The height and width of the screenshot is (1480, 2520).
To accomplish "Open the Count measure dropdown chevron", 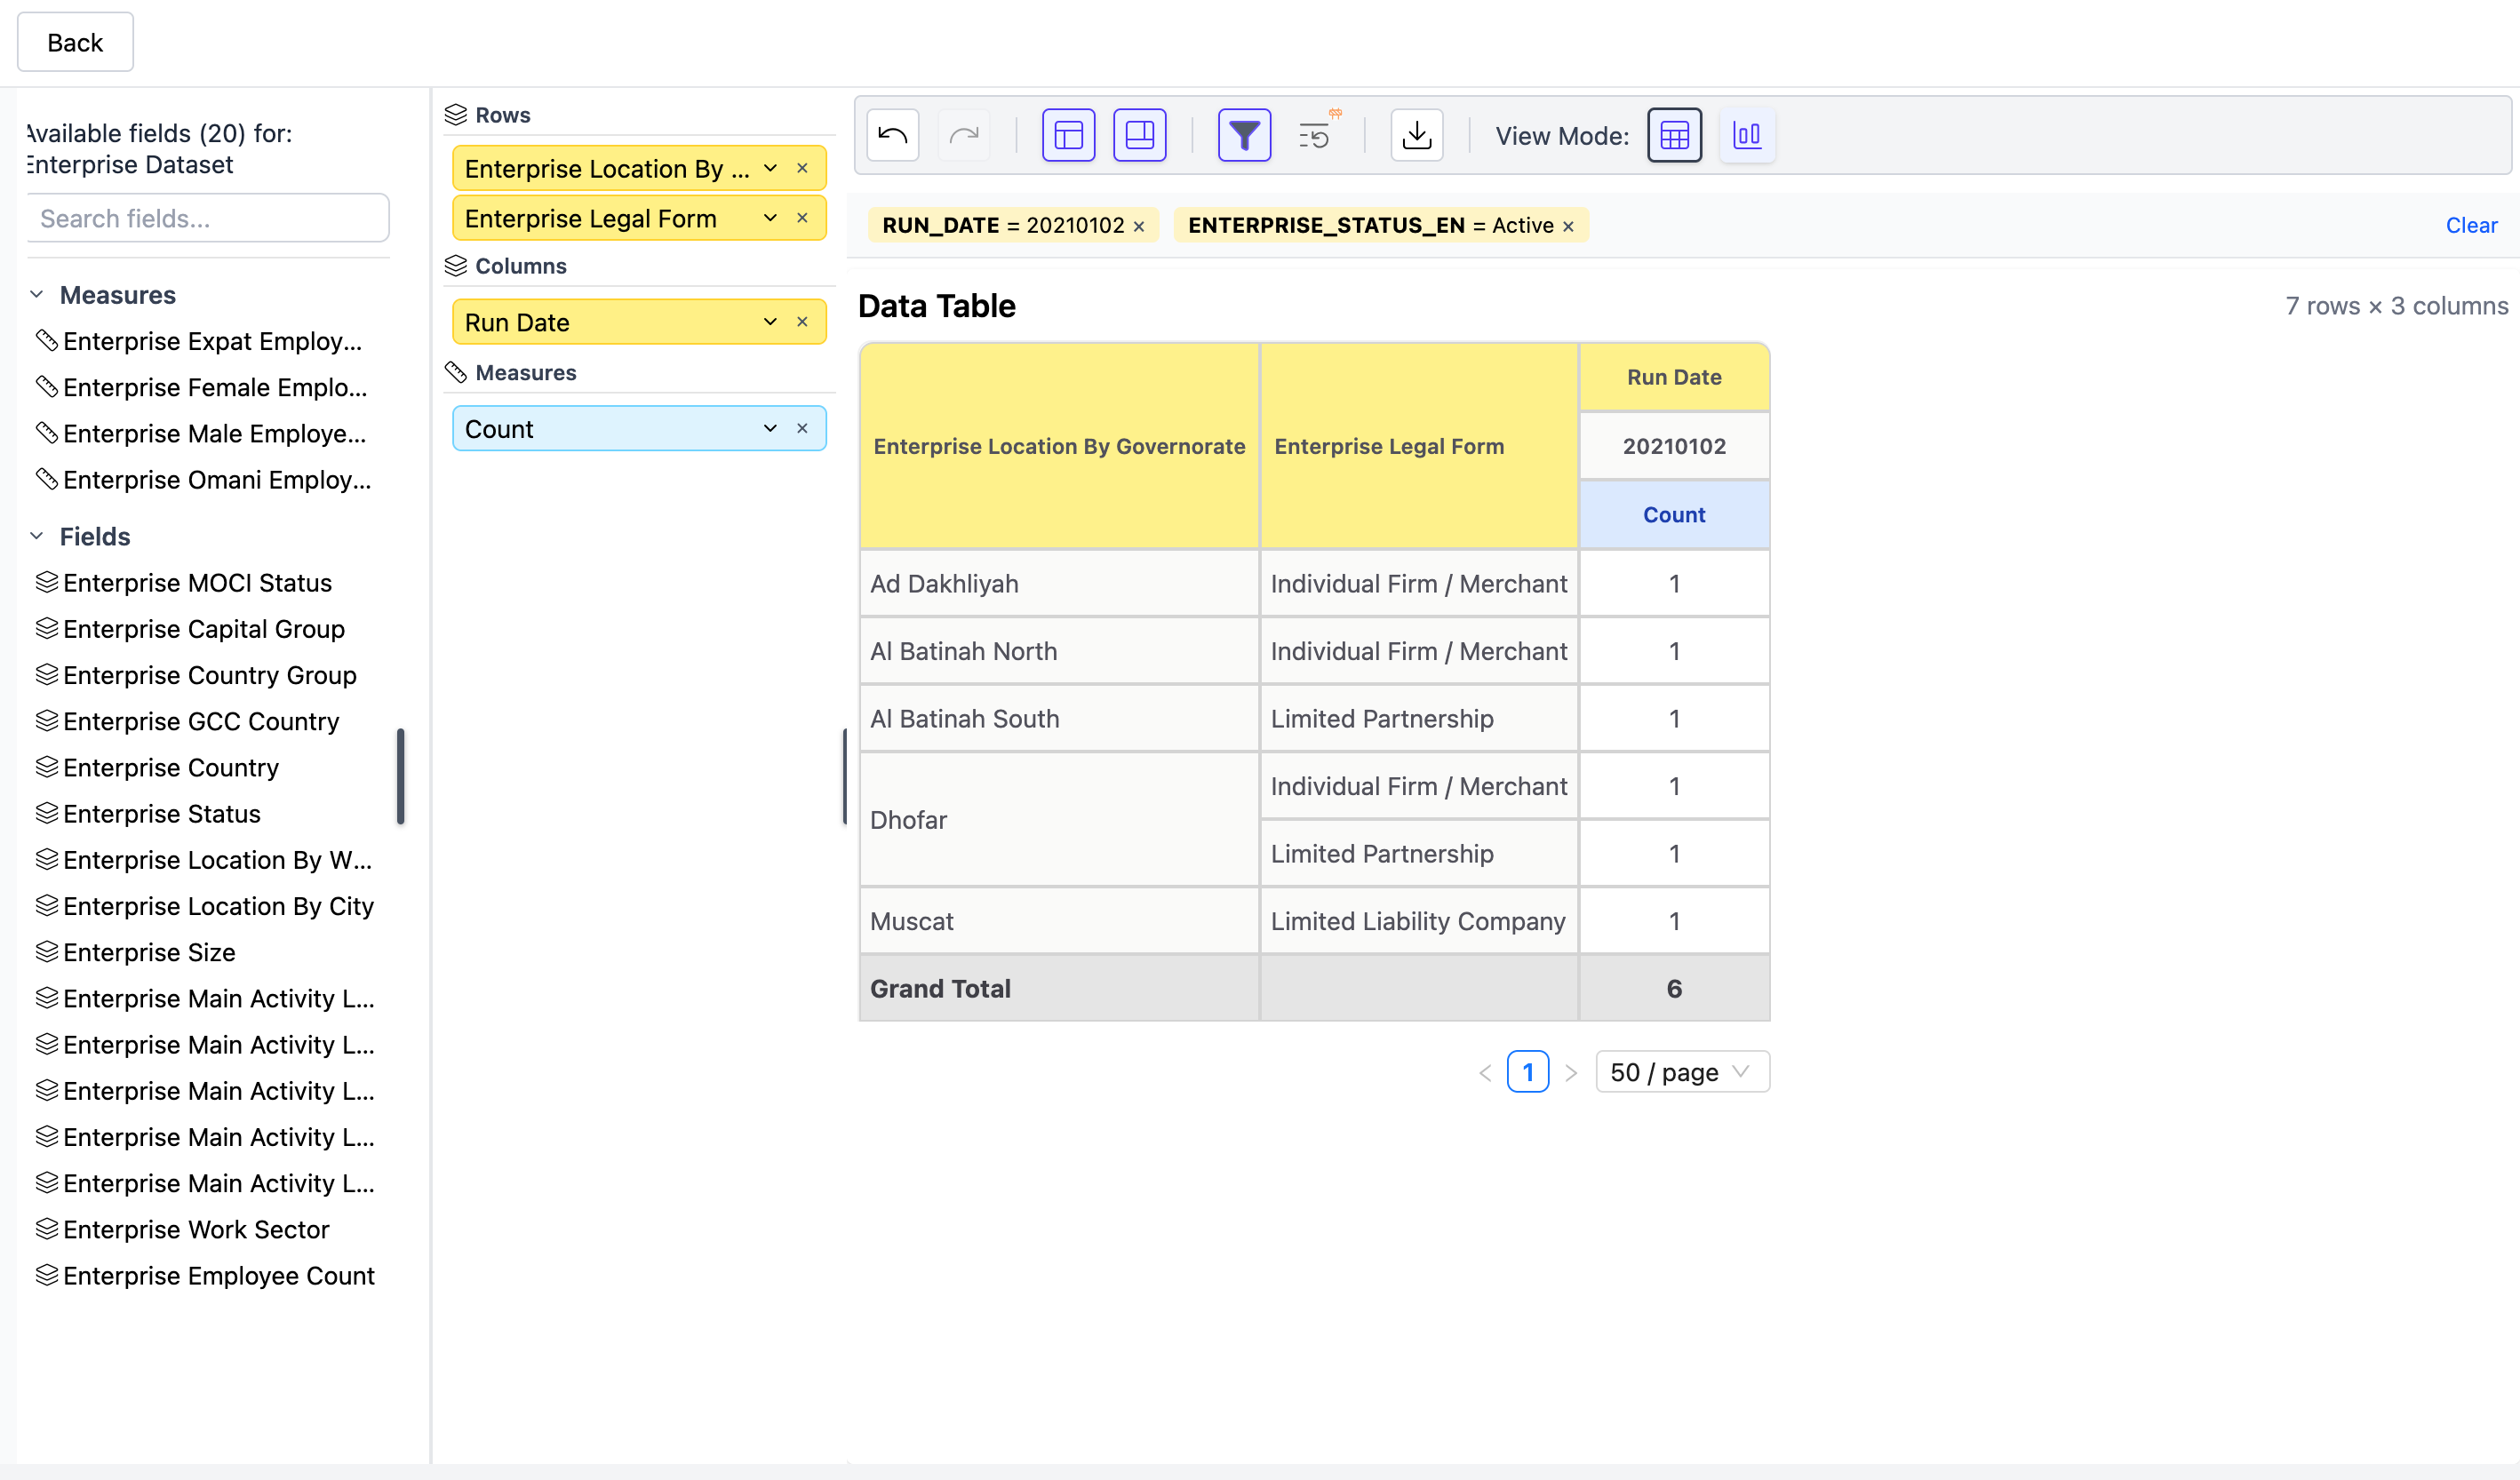I will (769, 429).
